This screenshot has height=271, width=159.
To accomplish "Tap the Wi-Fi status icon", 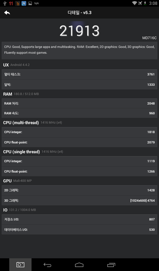I will pyautogui.click(x=135, y=3).
